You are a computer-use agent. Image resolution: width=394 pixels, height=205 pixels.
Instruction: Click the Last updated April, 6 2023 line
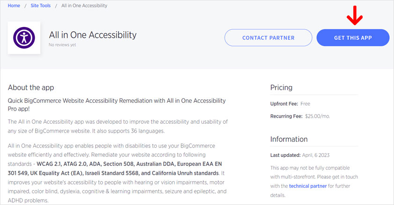(300, 155)
